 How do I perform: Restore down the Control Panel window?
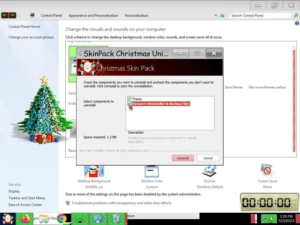(275, 5)
